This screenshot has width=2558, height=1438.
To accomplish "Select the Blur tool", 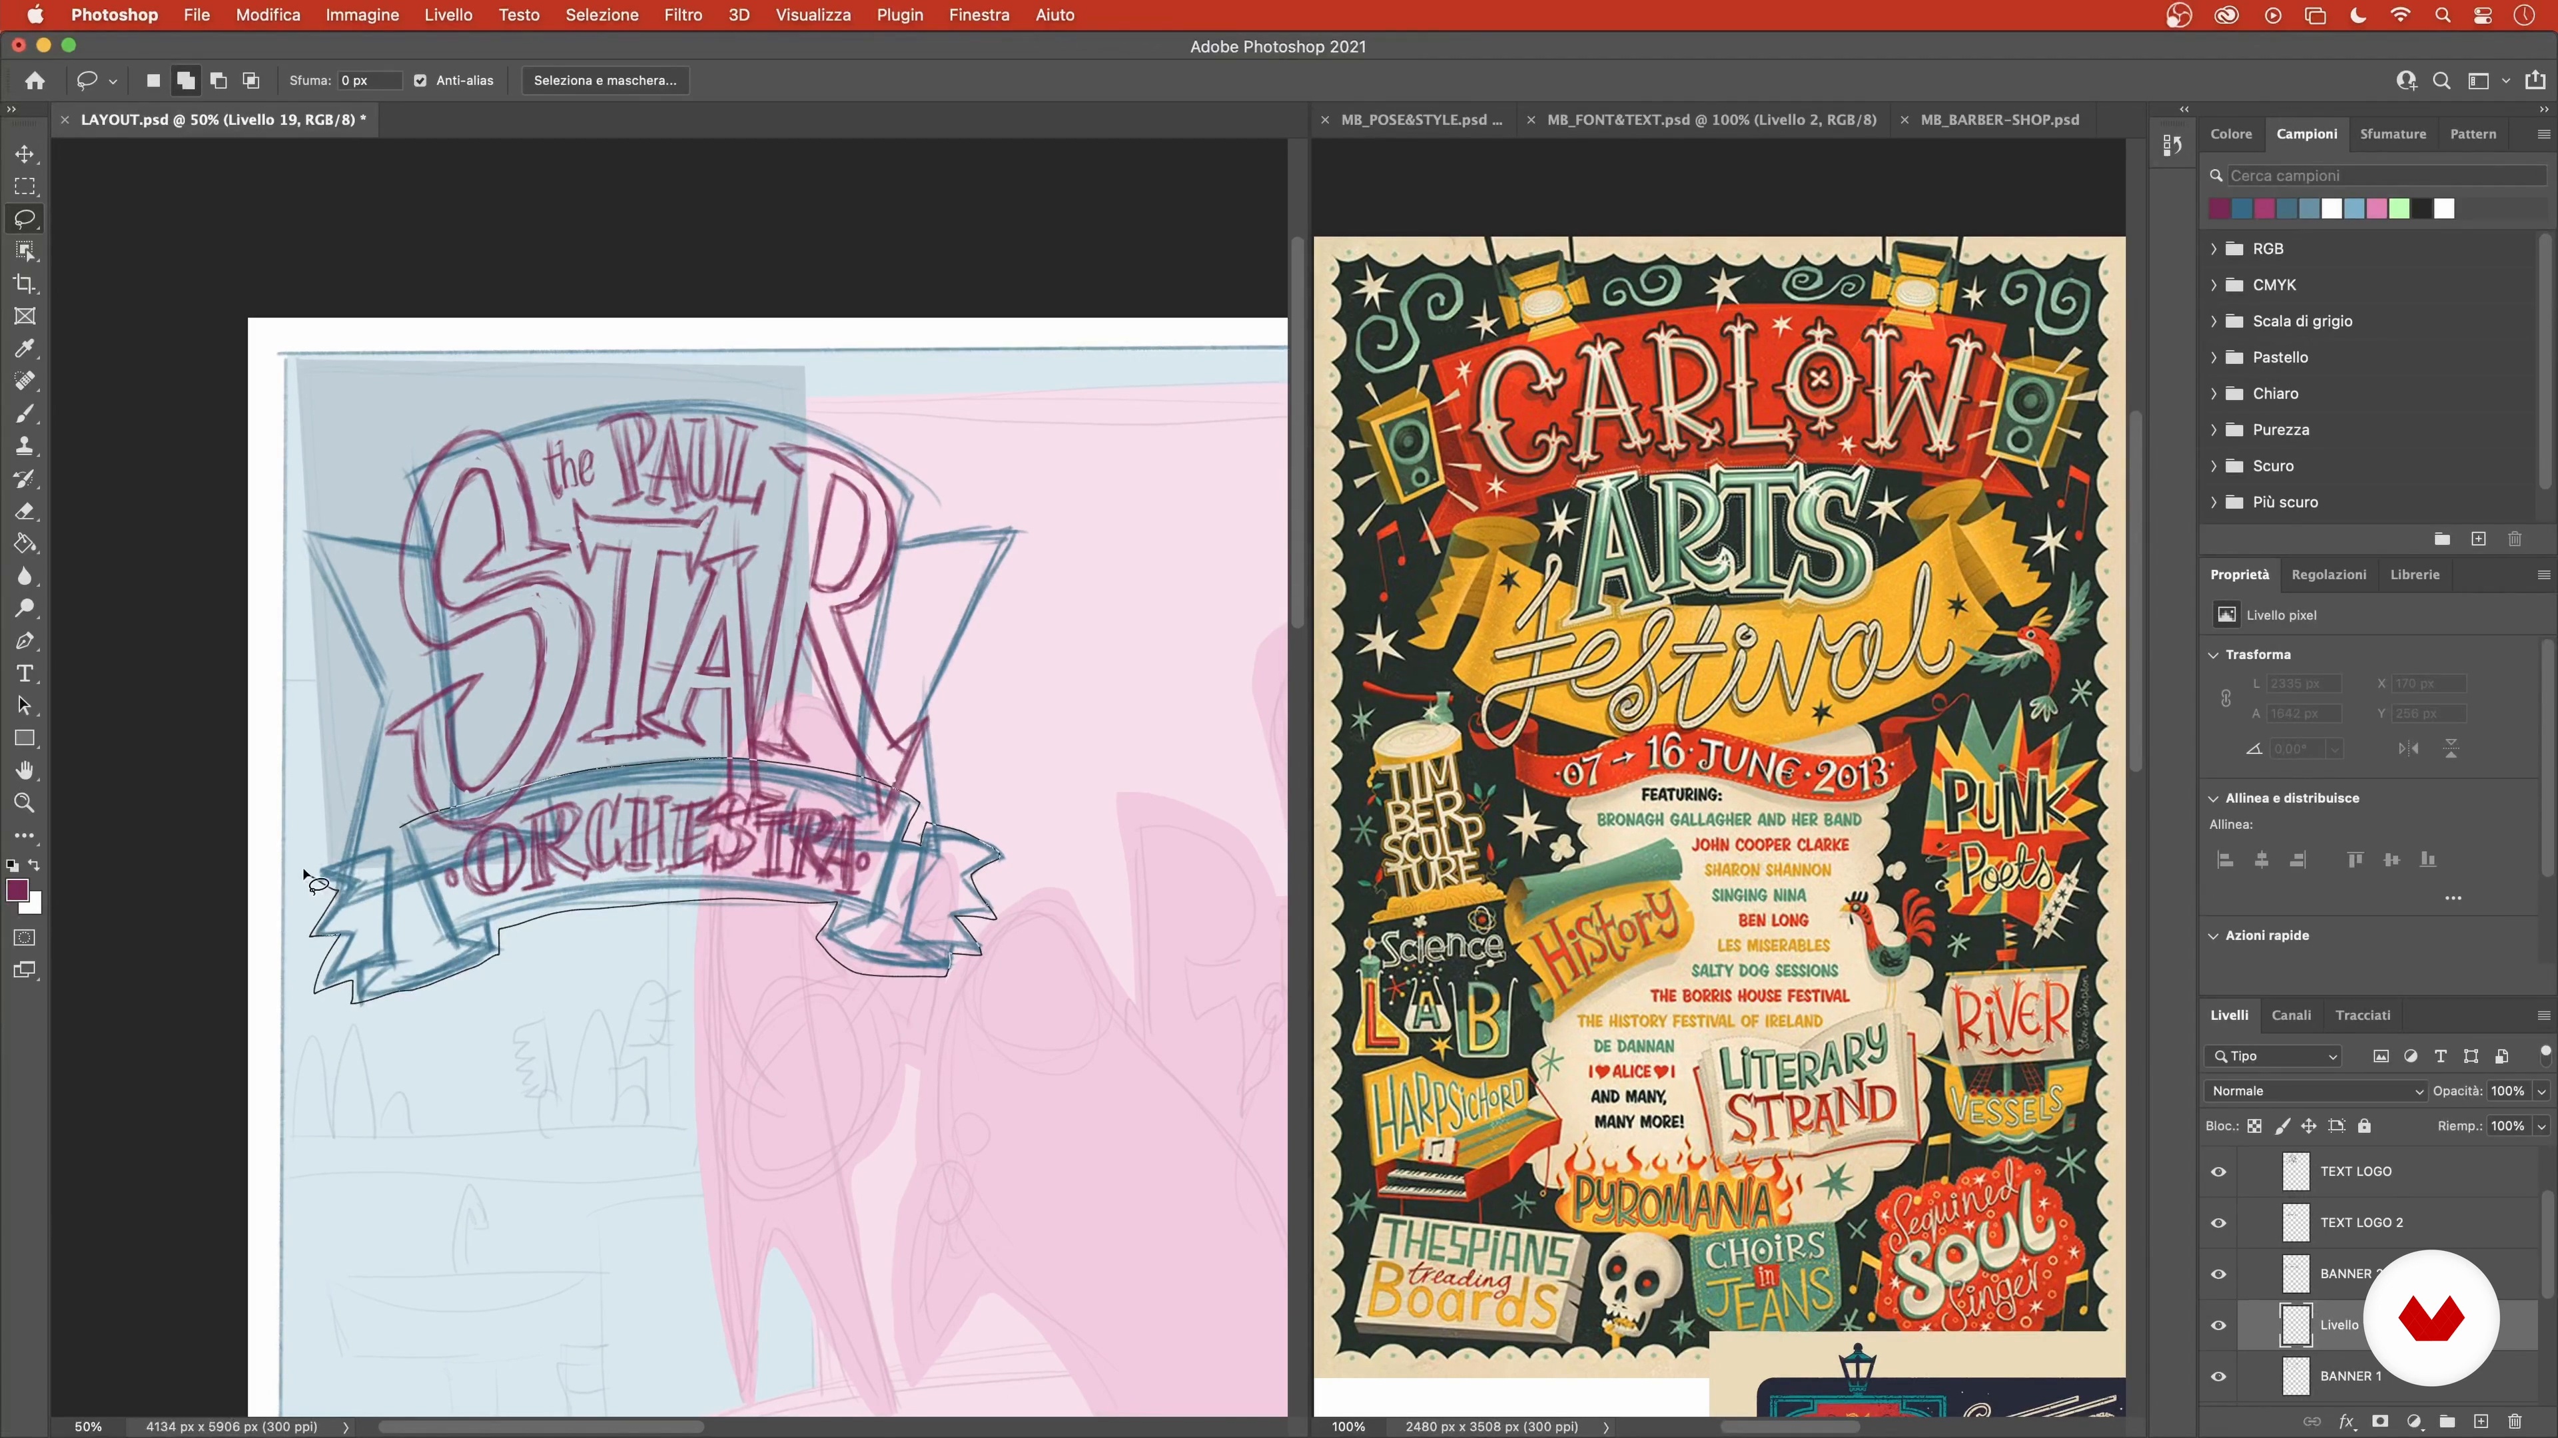I will coord(25,577).
